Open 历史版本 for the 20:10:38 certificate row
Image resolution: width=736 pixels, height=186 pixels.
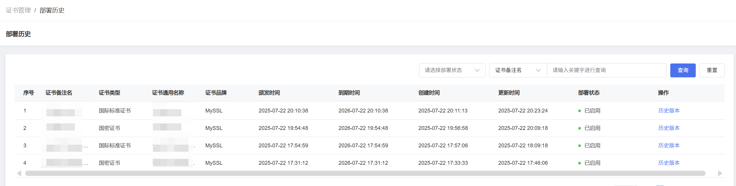(669, 111)
